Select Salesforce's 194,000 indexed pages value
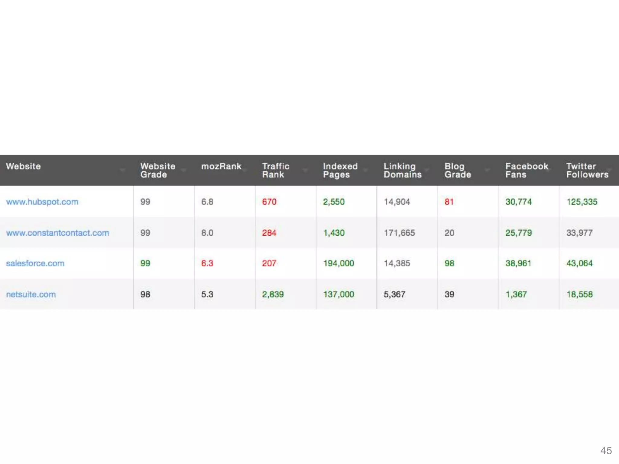The width and height of the screenshot is (619, 464). click(339, 263)
